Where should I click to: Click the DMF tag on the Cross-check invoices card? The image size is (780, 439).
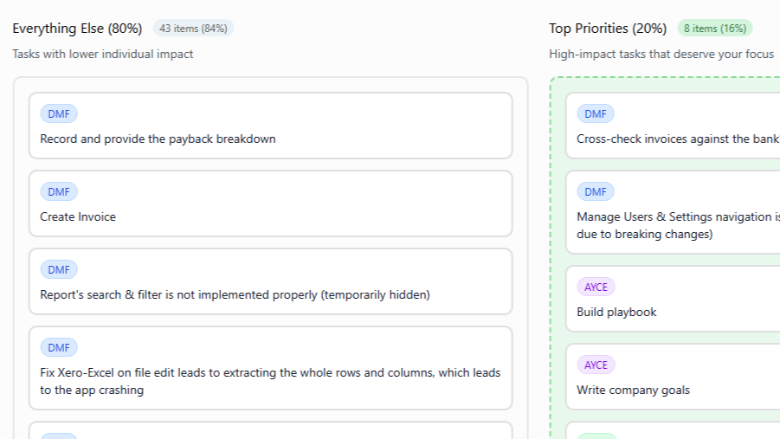click(596, 113)
